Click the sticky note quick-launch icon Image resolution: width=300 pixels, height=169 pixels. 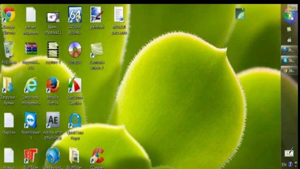coord(289,29)
